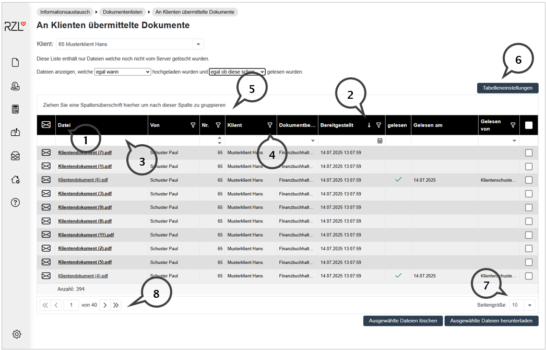Screen dimensions: 546x350
Task: Open the calculator icon in sidebar
Action: point(16,109)
